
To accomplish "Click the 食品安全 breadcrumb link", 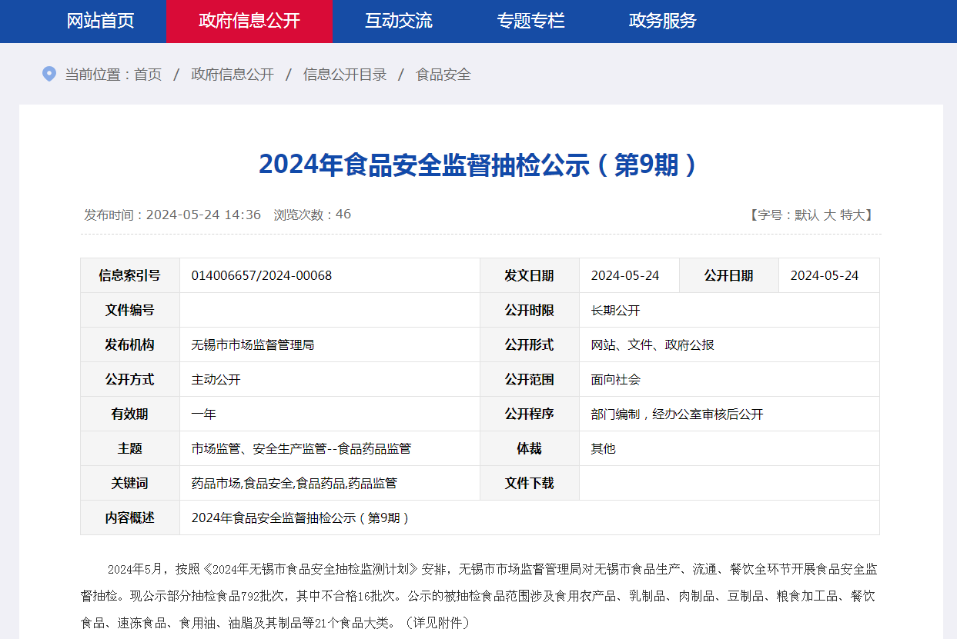I will click(443, 75).
